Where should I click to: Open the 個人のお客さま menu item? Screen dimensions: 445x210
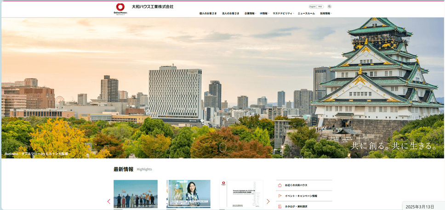point(208,14)
